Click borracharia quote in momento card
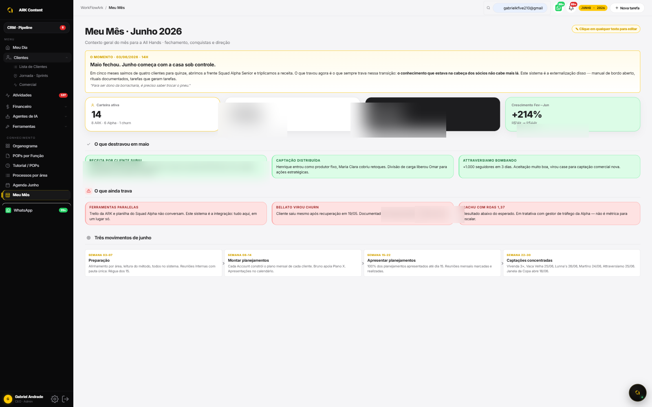Screen dimensions: 652x407 [x=140, y=85]
